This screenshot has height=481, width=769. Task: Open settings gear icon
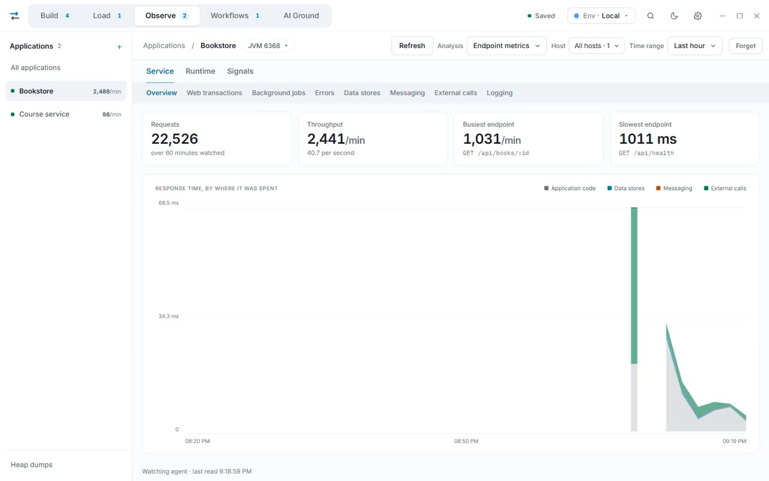[x=698, y=16]
